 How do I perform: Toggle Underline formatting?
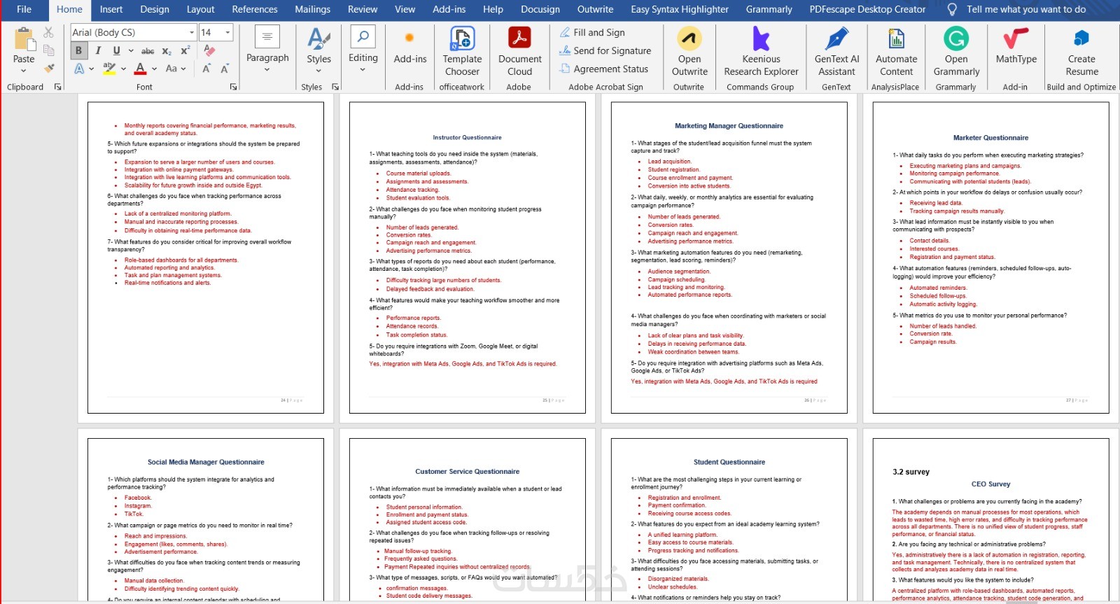click(116, 50)
